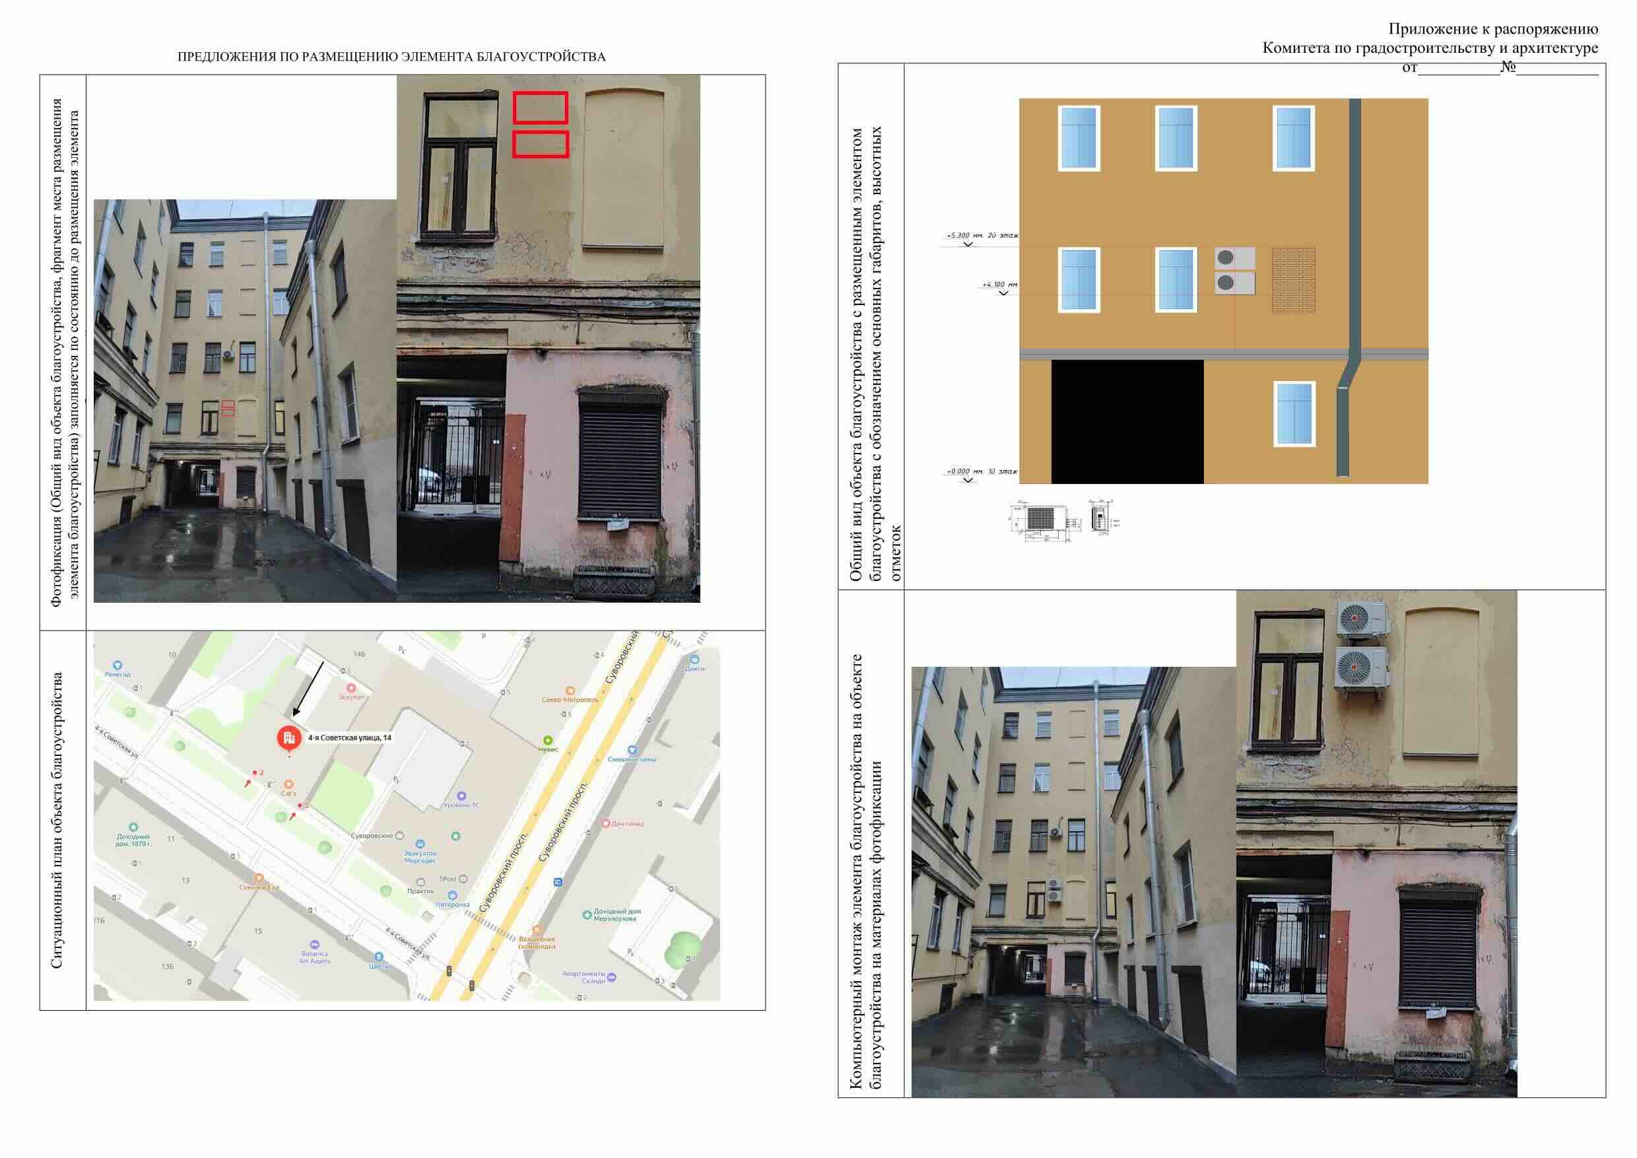Select the Волшебная сковородка cafe icon
The width and height of the screenshot is (1637, 1158).
[x=537, y=930]
